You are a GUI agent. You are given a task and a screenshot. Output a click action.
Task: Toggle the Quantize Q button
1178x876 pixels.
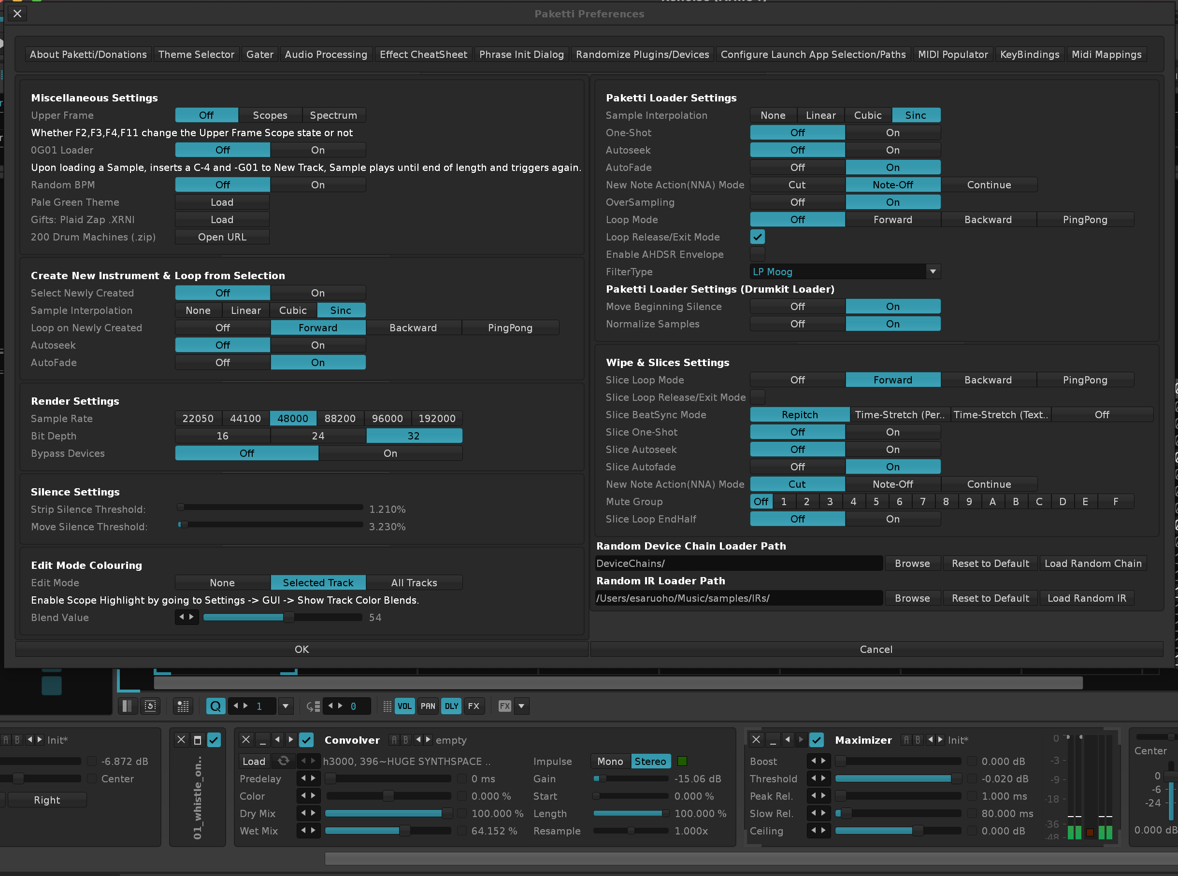coord(215,706)
